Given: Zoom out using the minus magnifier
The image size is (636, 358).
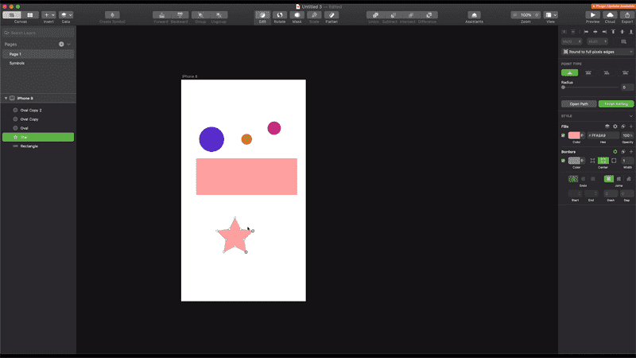Looking at the screenshot, I should point(514,15).
